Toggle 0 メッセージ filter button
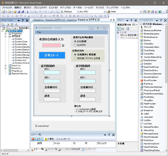 click(63, 139)
